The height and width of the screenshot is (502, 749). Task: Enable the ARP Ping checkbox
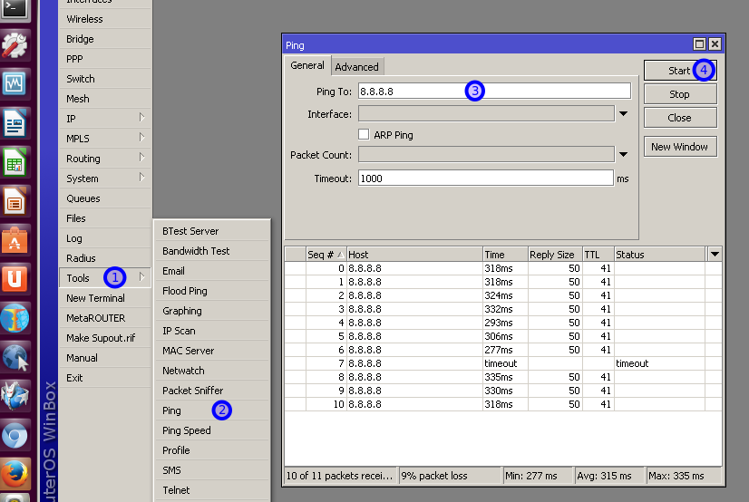tap(364, 135)
